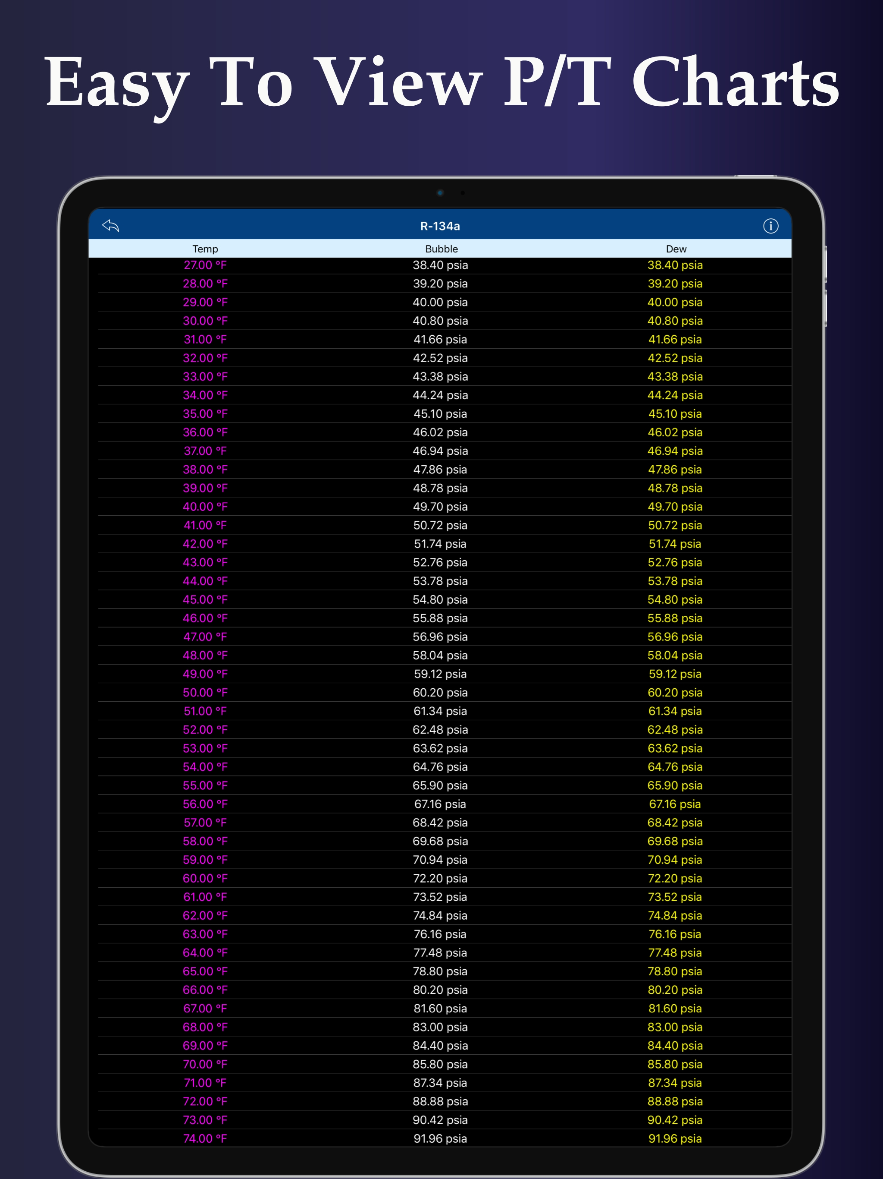Select the 50.00 °F temperature cell
The width and height of the screenshot is (883, 1179).
coord(205,692)
